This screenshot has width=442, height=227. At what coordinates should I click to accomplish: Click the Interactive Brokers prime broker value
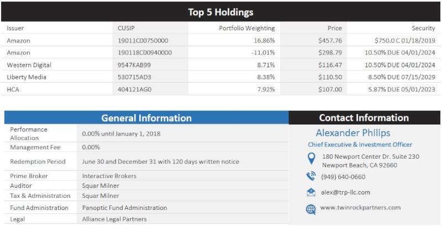[109, 176]
